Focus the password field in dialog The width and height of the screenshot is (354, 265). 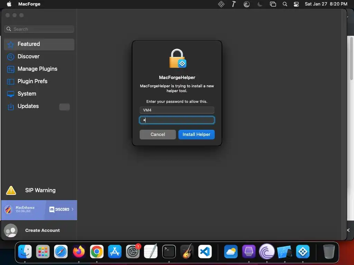tap(177, 120)
